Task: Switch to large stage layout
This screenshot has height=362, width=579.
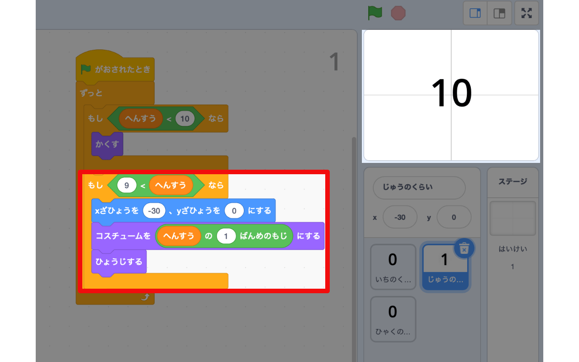Action: point(499,13)
